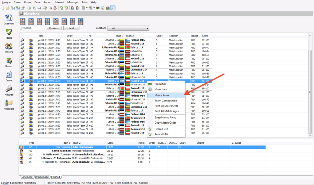The width and height of the screenshot is (314, 185).
Task: Select the XD rubber row with score 9-20
Action: (142, 162)
